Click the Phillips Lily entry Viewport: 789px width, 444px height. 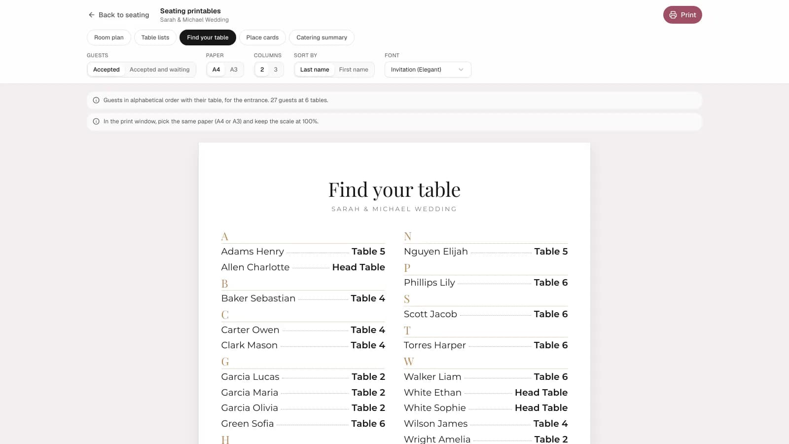pyautogui.click(x=486, y=283)
